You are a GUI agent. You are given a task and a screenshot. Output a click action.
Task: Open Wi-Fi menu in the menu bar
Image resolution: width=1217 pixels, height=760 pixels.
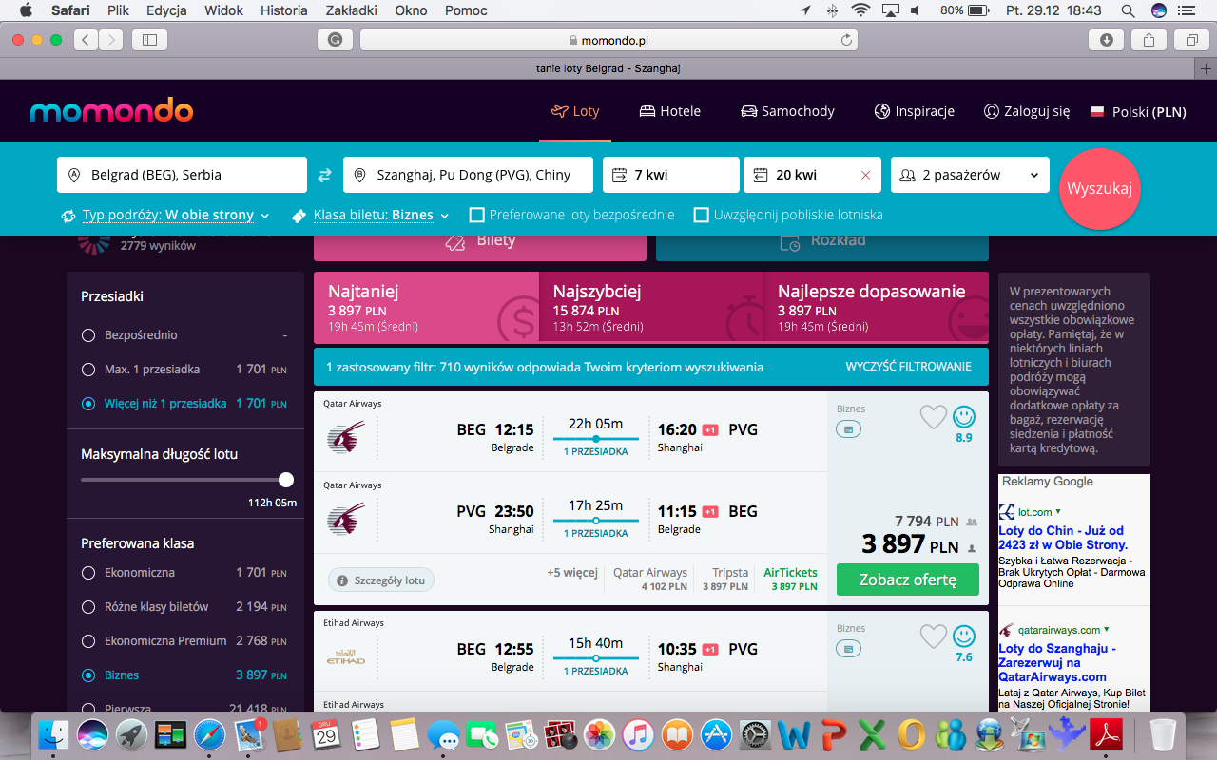pyautogui.click(x=861, y=10)
